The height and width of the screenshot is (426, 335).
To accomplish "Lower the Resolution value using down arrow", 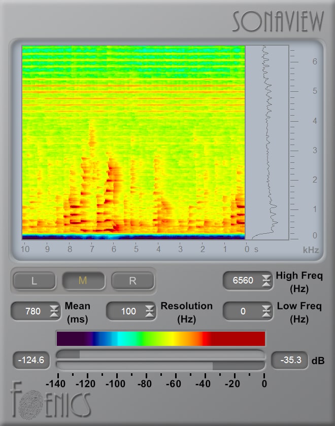I will [x=149, y=314].
